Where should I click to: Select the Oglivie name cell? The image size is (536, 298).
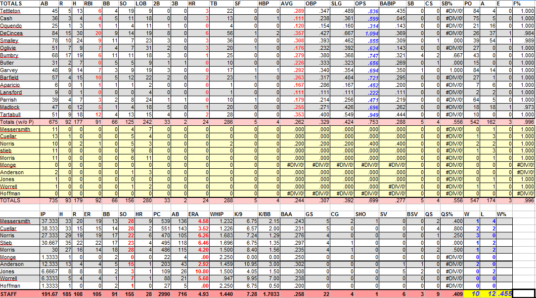pyautogui.click(x=20, y=48)
